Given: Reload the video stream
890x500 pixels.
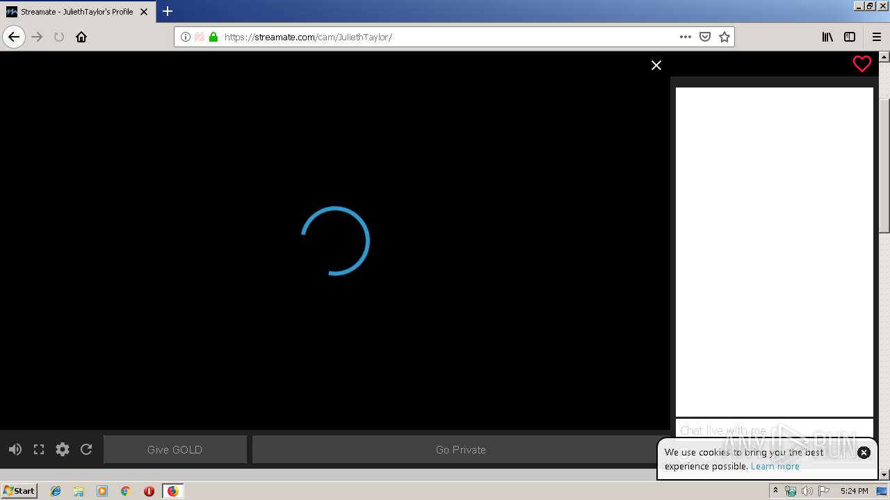Looking at the screenshot, I should [x=86, y=449].
